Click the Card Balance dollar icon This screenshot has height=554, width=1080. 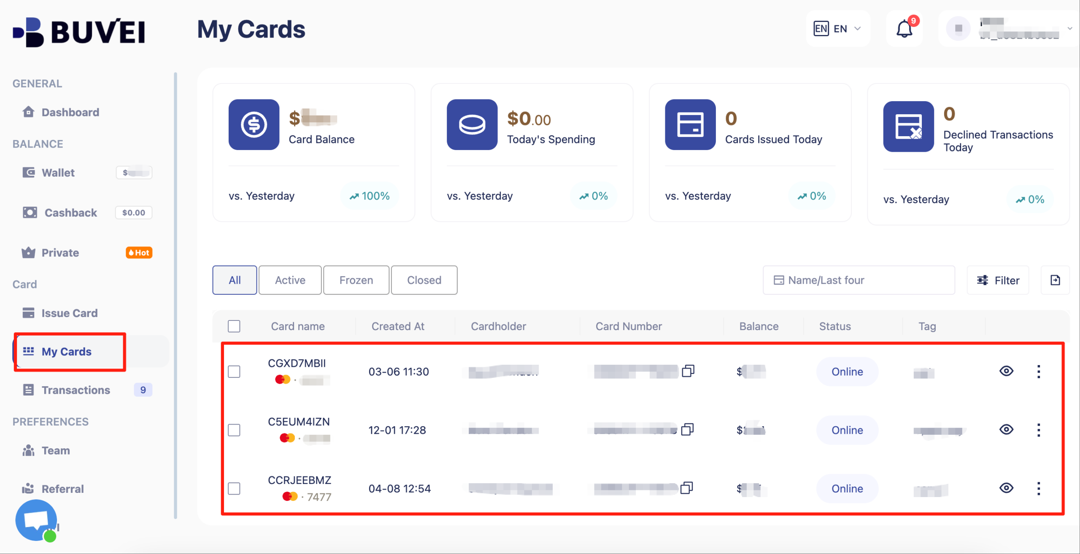click(254, 125)
